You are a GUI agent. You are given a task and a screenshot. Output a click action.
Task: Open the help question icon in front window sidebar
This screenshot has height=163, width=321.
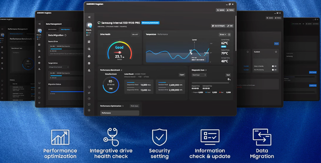pos(89,98)
